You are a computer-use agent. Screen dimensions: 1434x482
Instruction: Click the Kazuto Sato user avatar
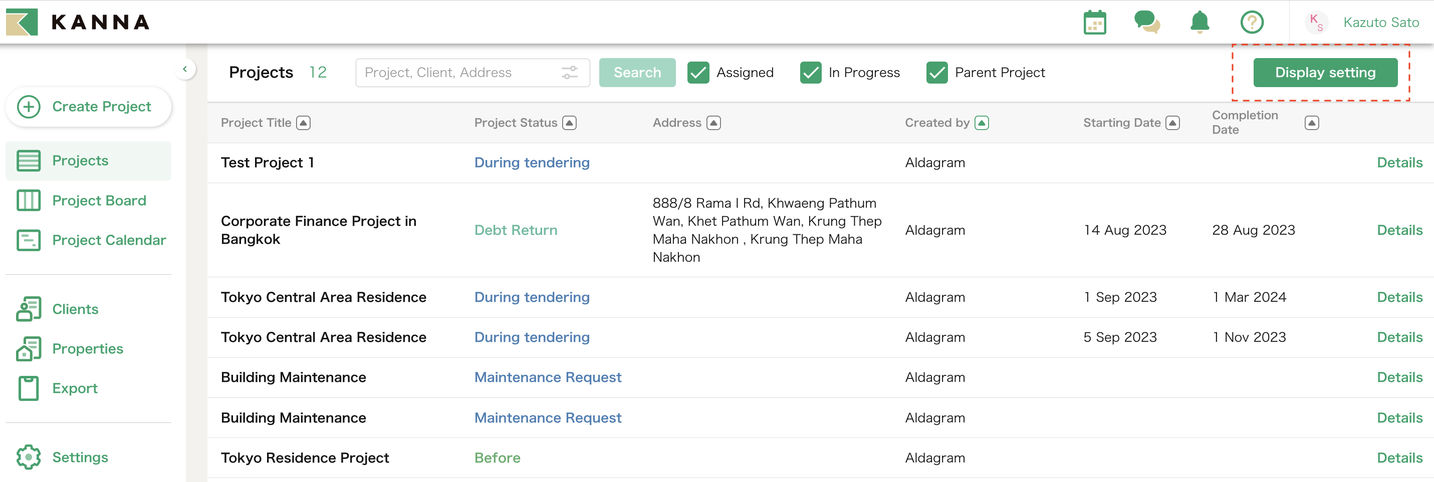click(x=1316, y=23)
